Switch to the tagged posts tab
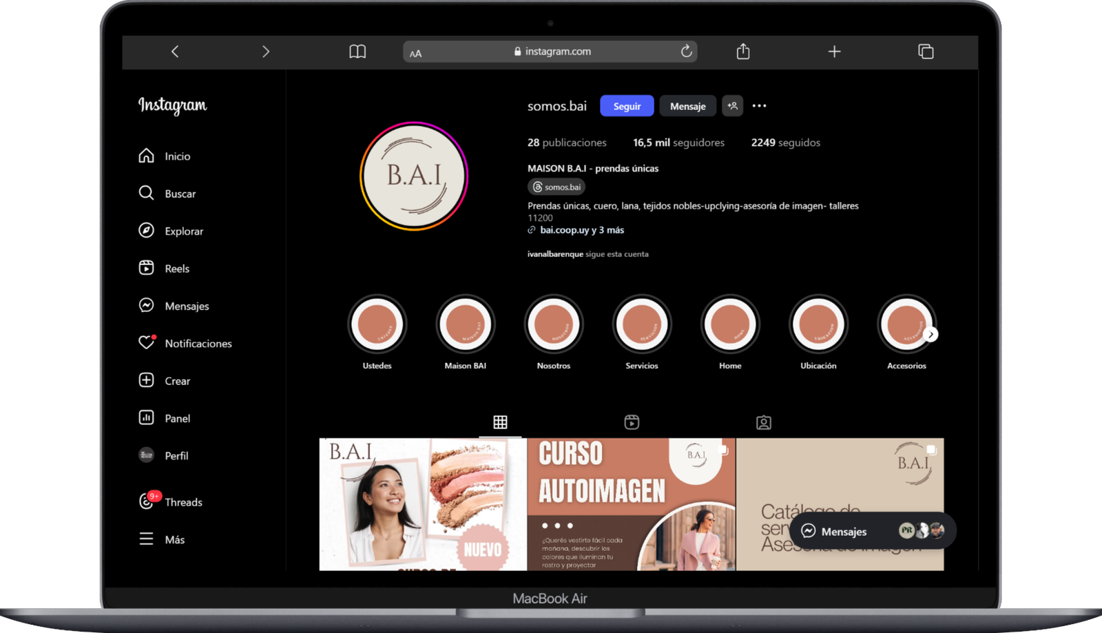This screenshot has width=1102, height=633. pyautogui.click(x=763, y=422)
